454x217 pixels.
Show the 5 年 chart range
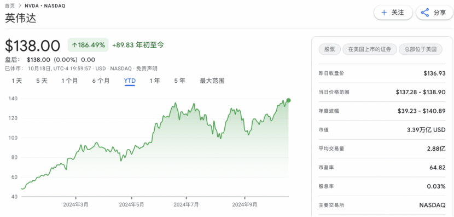(179, 81)
